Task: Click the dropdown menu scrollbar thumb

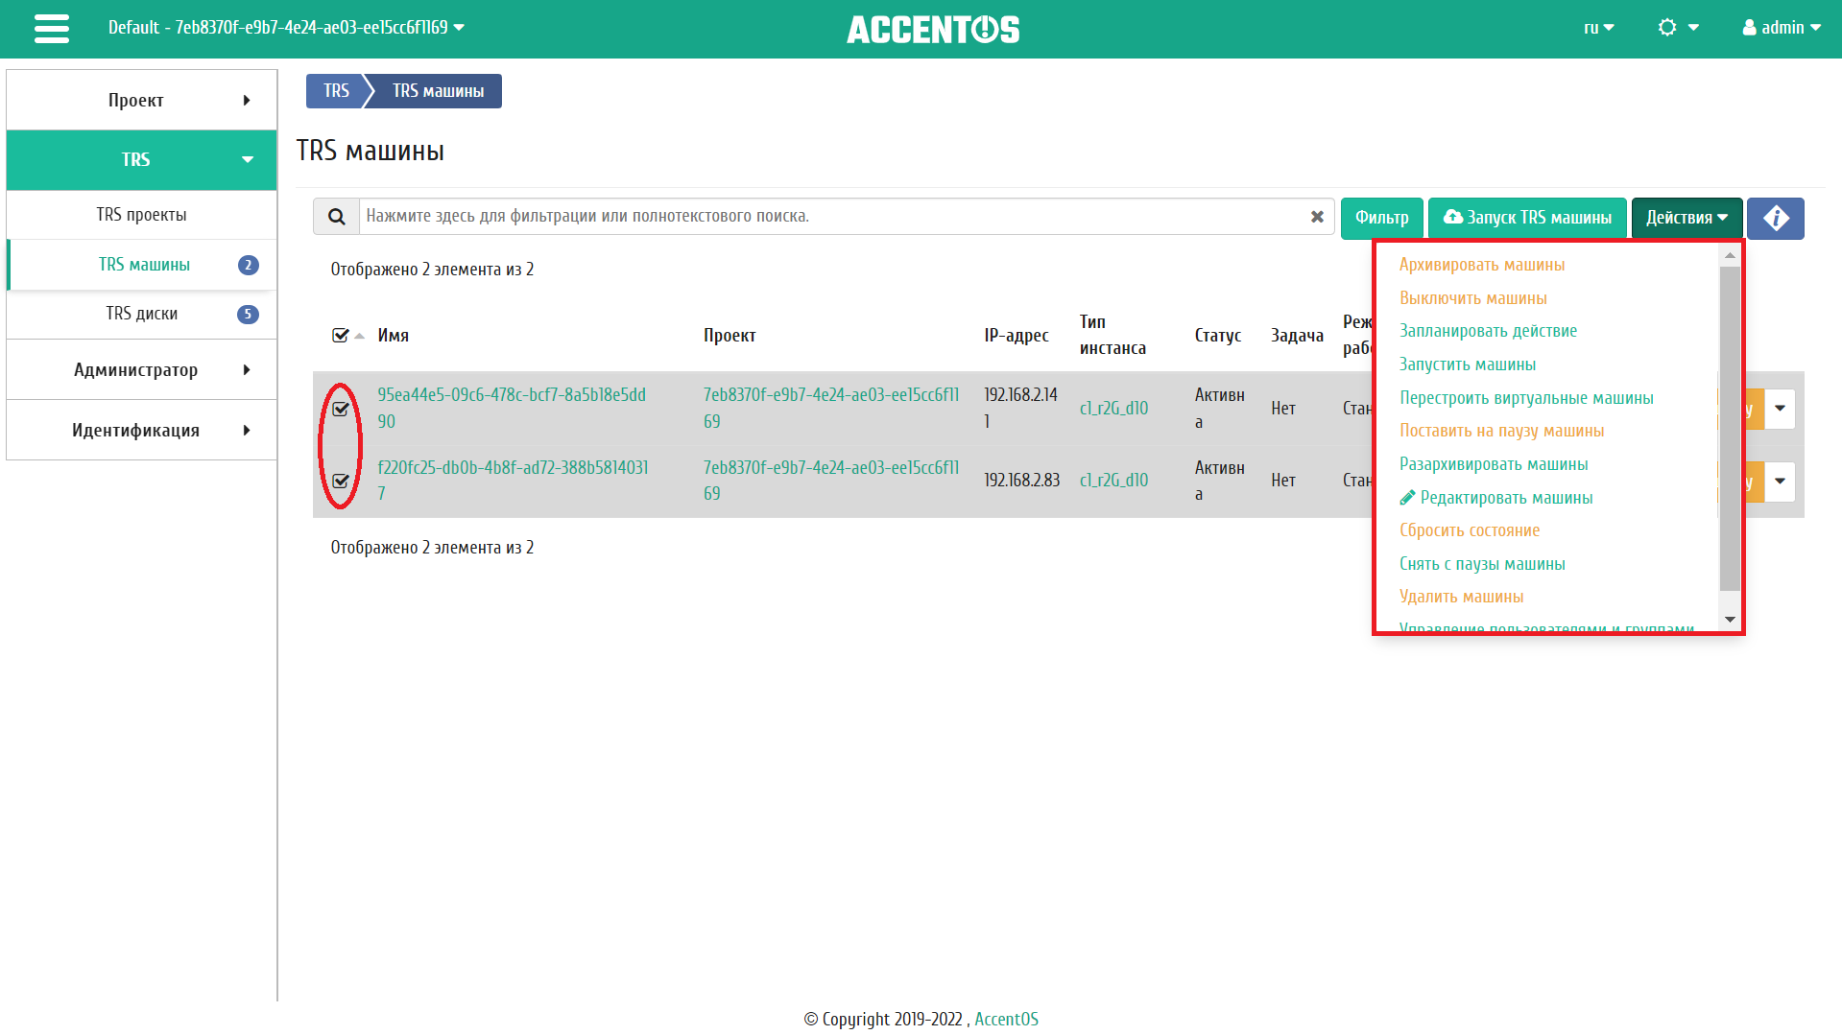Action: [x=1730, y=429]
